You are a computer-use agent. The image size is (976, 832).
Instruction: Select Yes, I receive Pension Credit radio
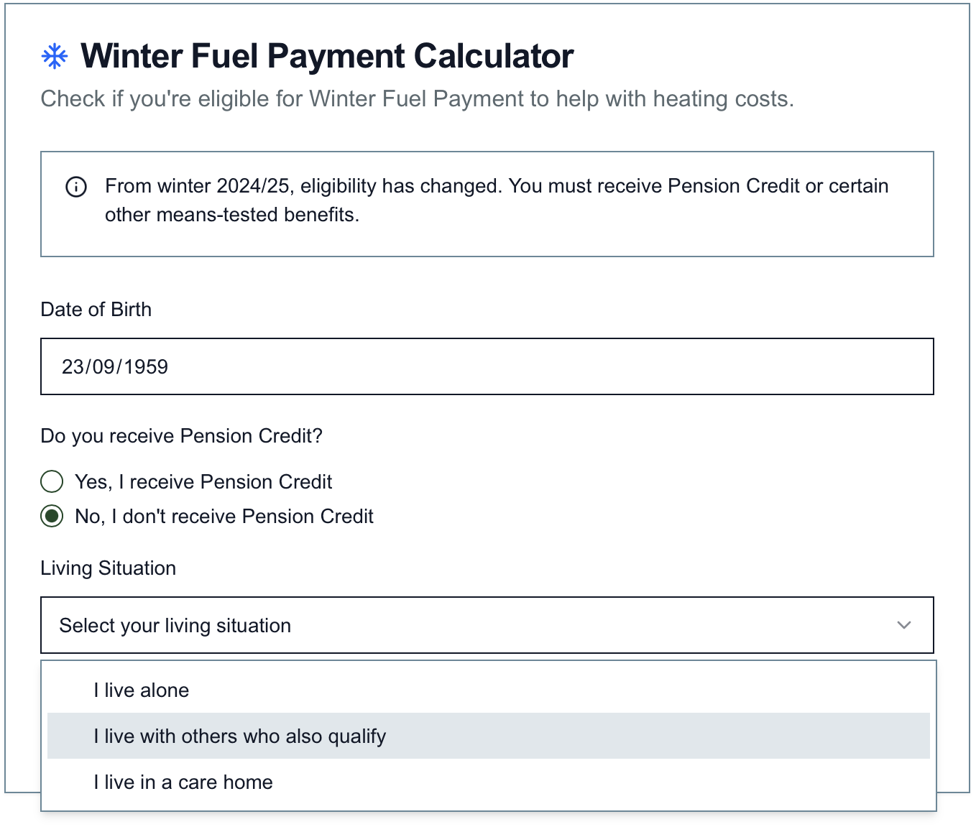tap(52, 481)
